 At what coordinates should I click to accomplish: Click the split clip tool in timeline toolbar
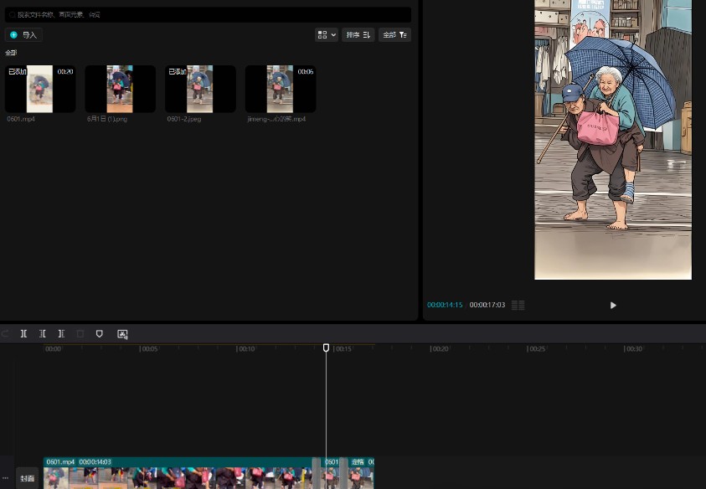click(x=23, y=333)
